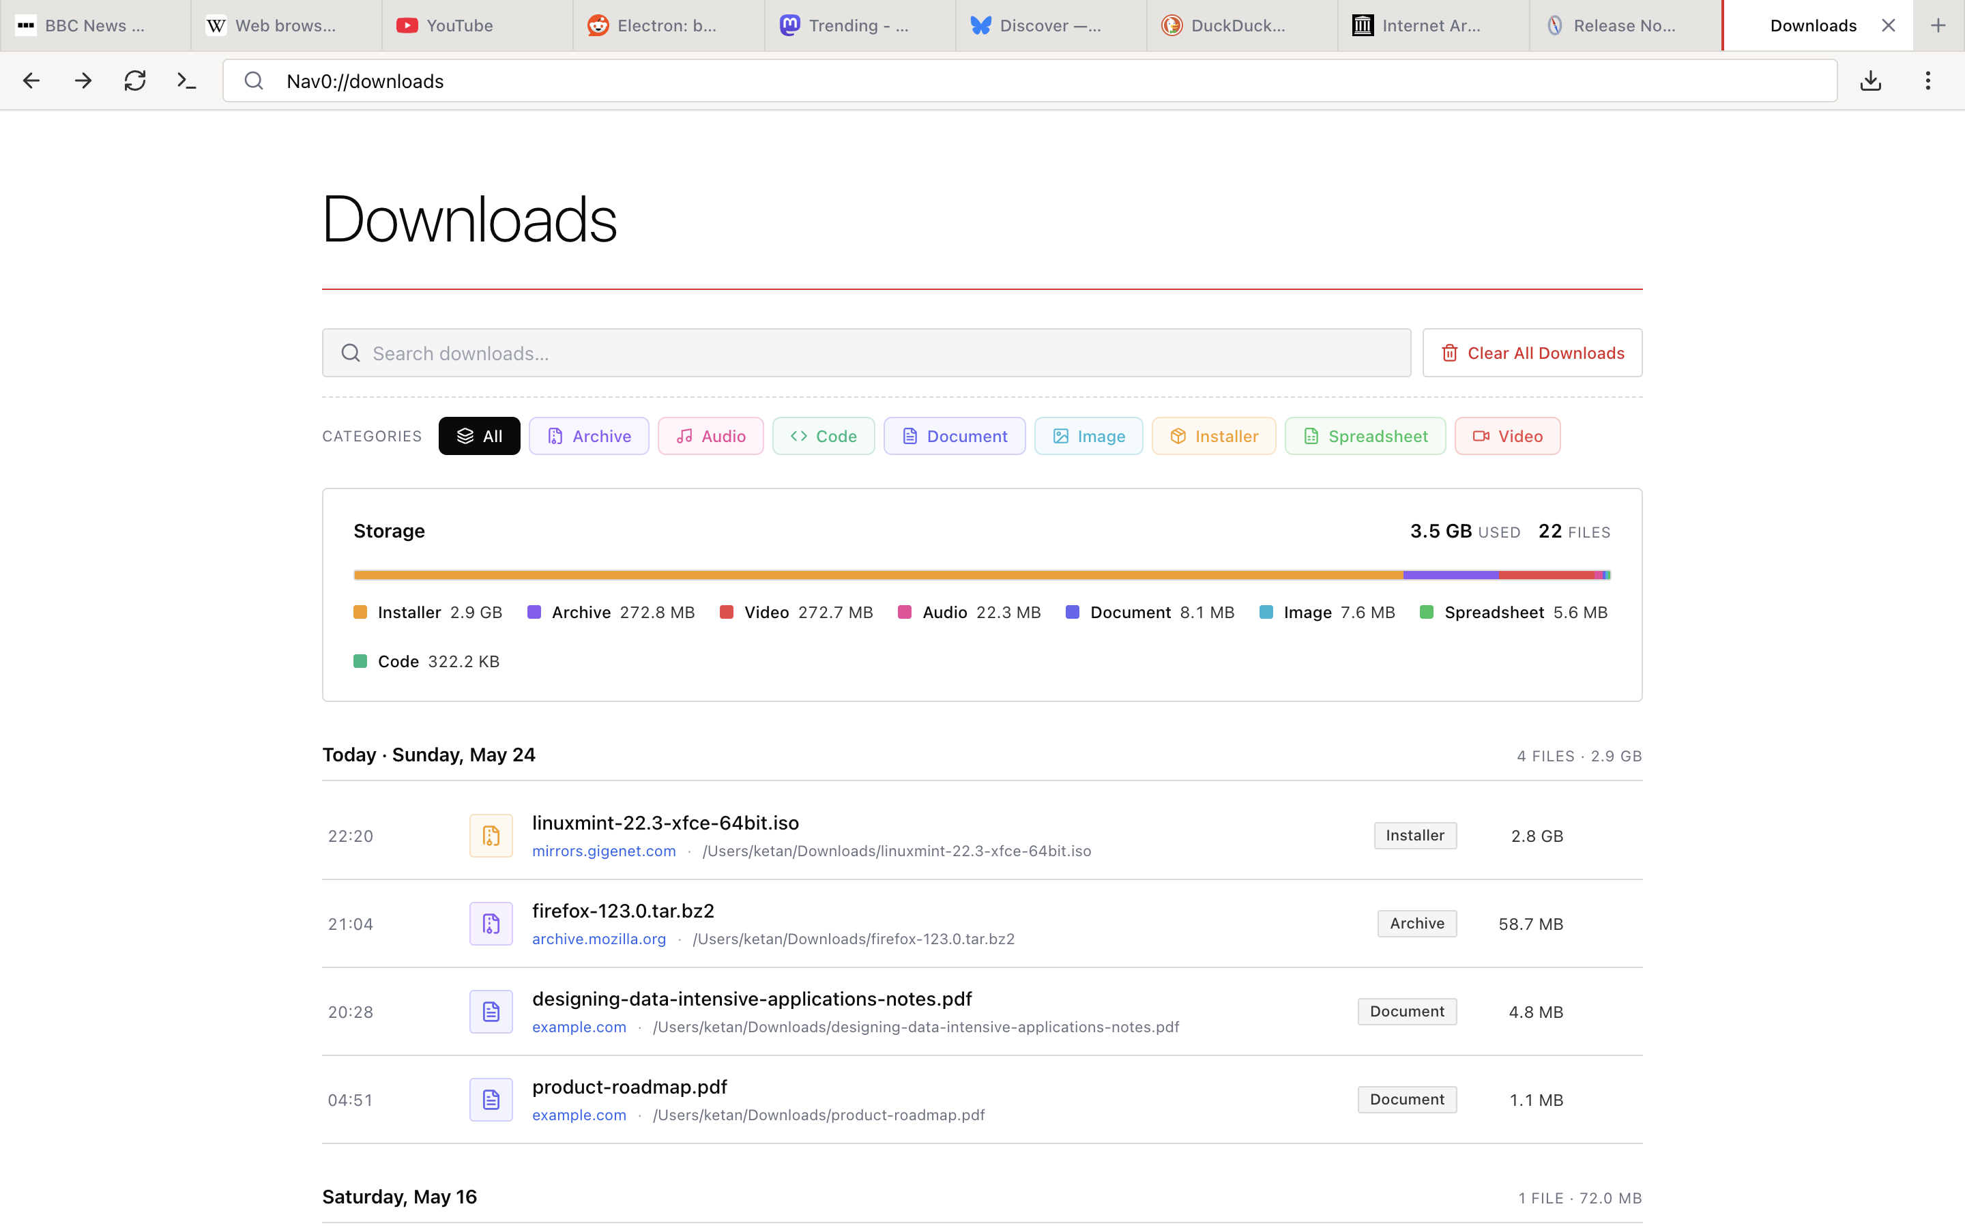Select the All category filter
Image resolution: width=1965 pixels, height=1228 pixels.
[x=479, y=436]
